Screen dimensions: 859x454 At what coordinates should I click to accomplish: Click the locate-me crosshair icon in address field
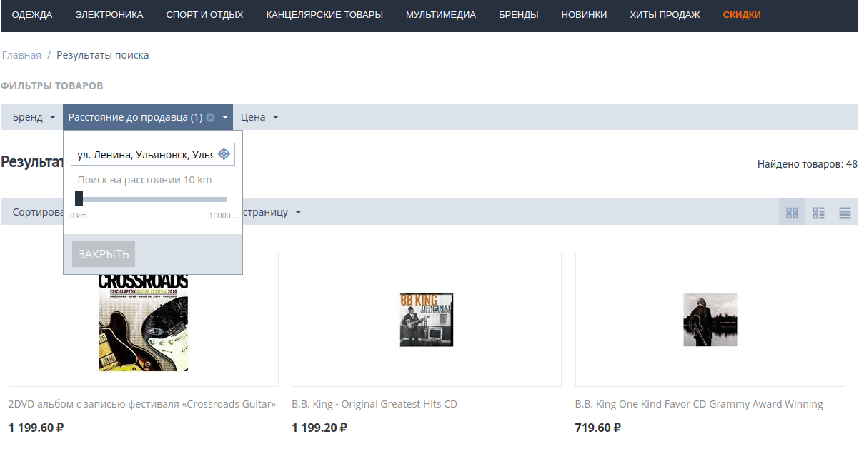(x=224, y=154)
